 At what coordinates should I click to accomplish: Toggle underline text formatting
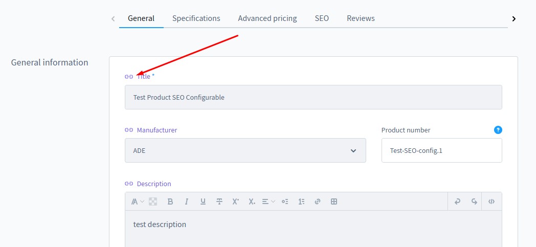pyautogui.click(x=203, y=201)
